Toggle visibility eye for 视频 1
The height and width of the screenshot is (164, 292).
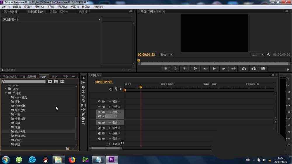click(x=99, y=112)
